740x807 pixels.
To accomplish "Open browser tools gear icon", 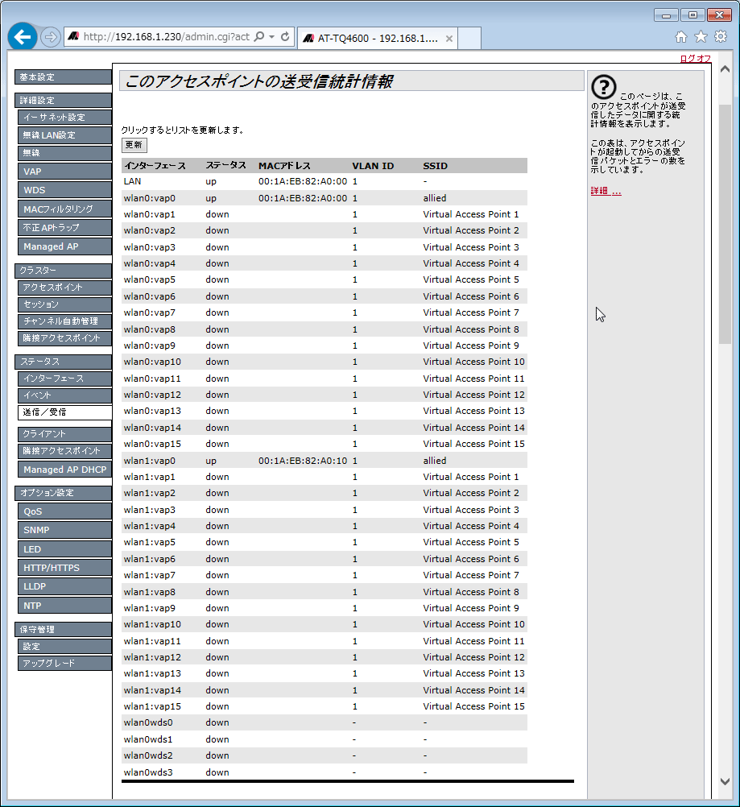I will point(721,36).
